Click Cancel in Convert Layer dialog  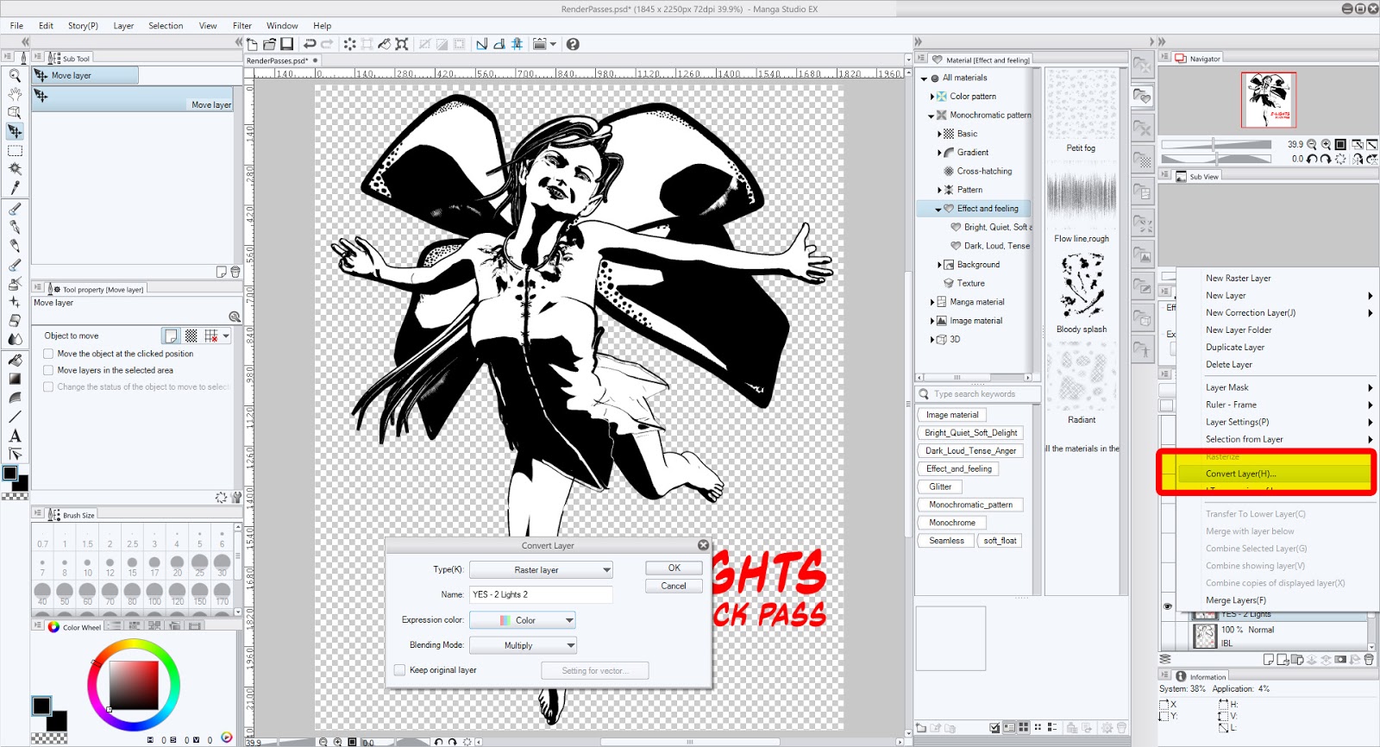(x=674, y=586)
